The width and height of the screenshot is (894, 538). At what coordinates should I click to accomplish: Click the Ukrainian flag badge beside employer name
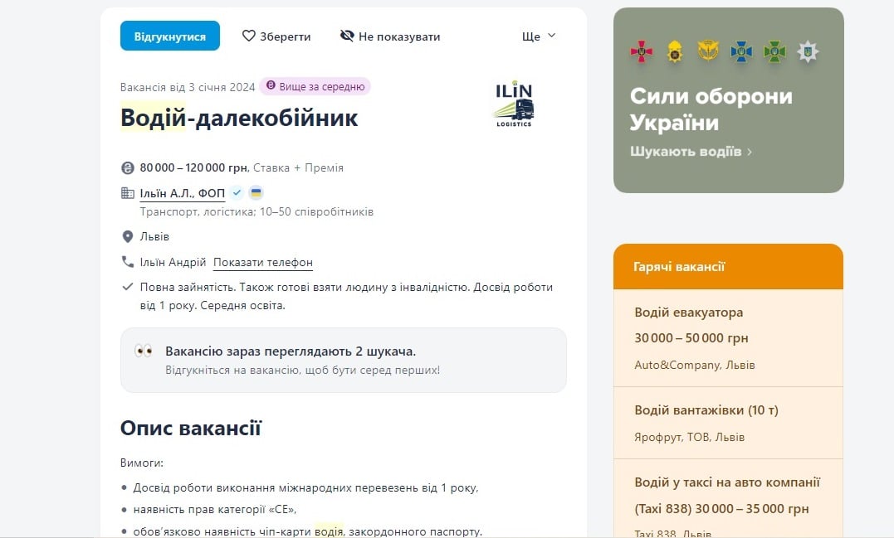[256, 193]
